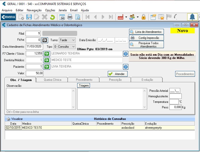The height and width of the screenshot is (152, 200).
Task: Switch to the Prescrição tab
Action: point(115,80)
